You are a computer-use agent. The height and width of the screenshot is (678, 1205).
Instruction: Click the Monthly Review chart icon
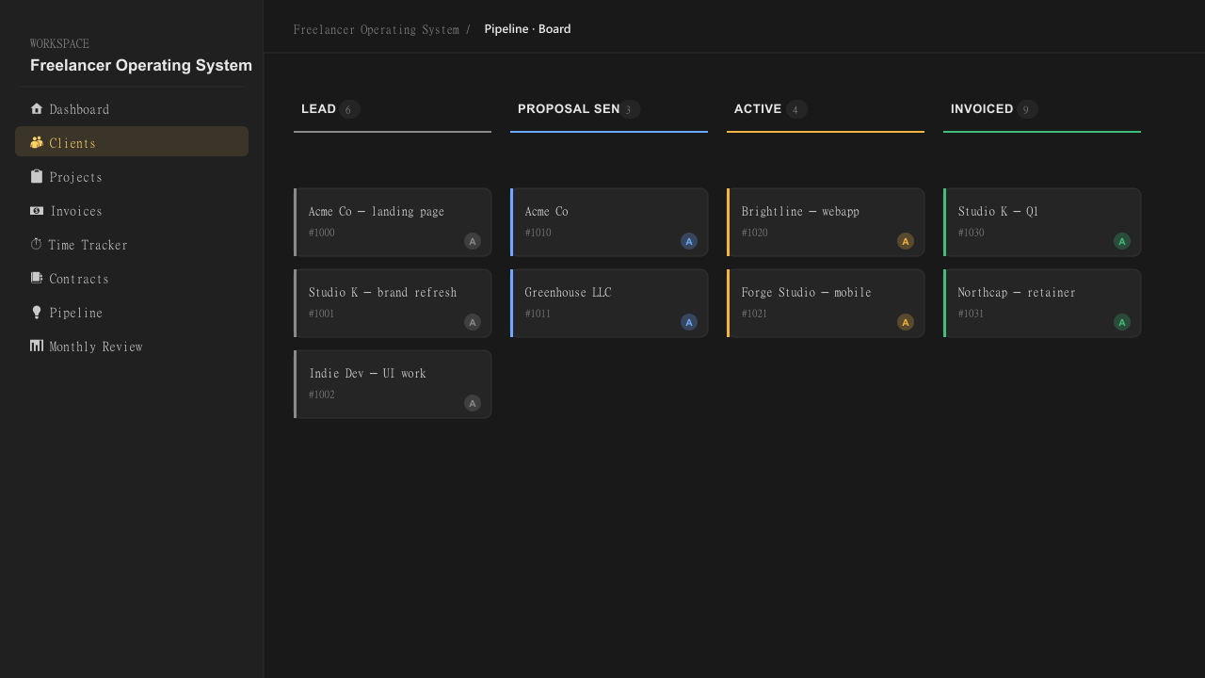coord(37,347)
